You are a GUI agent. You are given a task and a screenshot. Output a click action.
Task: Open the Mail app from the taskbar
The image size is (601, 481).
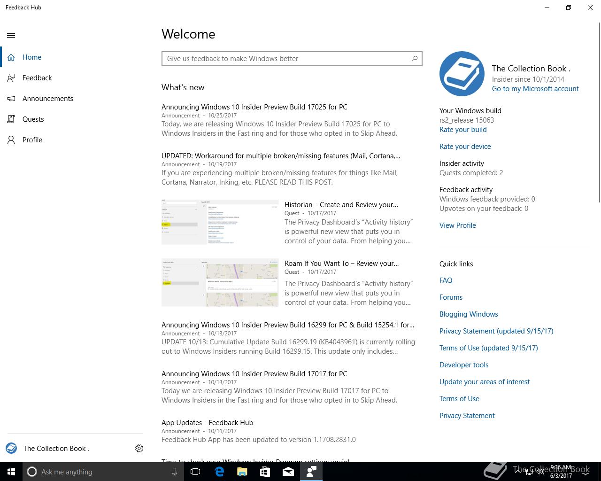click(288, 472)
